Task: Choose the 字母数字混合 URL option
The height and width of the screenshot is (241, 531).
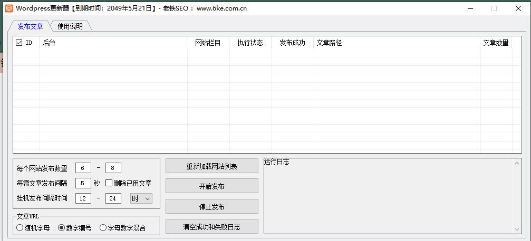Action: (x=103, y=228)
